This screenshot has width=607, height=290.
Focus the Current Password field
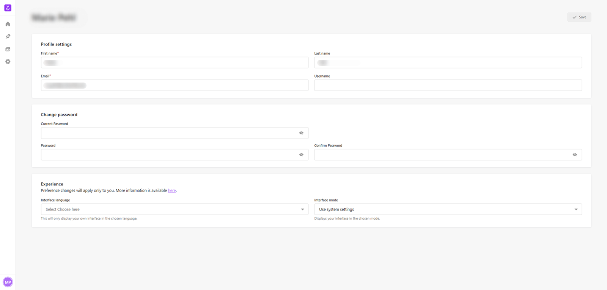(175, 133)
